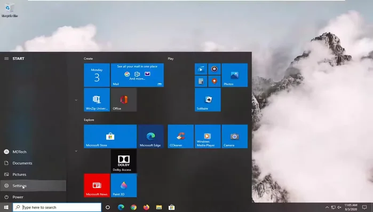373x212 pixels.
Task: Open Microsoft Store from the taskbar
Action: [171, 207]
